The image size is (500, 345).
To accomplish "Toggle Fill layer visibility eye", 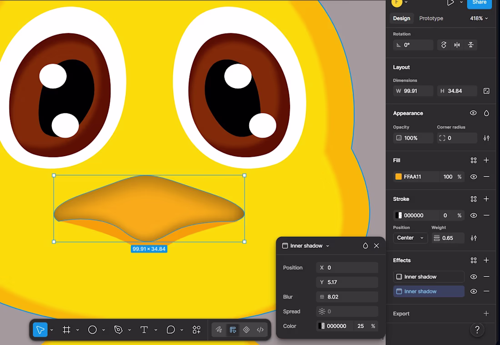I will click(x=474, y=177).
